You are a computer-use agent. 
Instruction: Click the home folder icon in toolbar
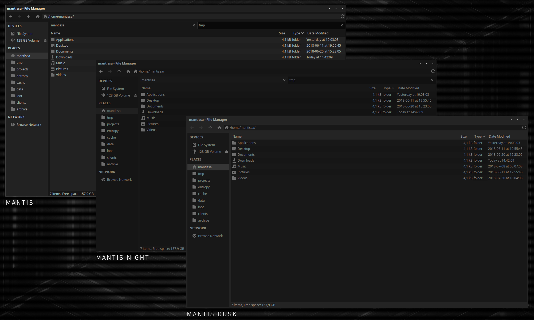pos(37,16)
